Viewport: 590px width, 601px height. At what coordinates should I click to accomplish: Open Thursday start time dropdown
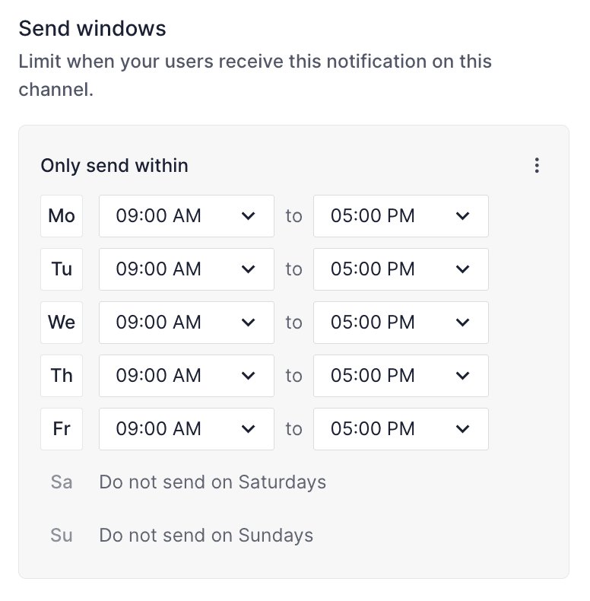(186, 376)
